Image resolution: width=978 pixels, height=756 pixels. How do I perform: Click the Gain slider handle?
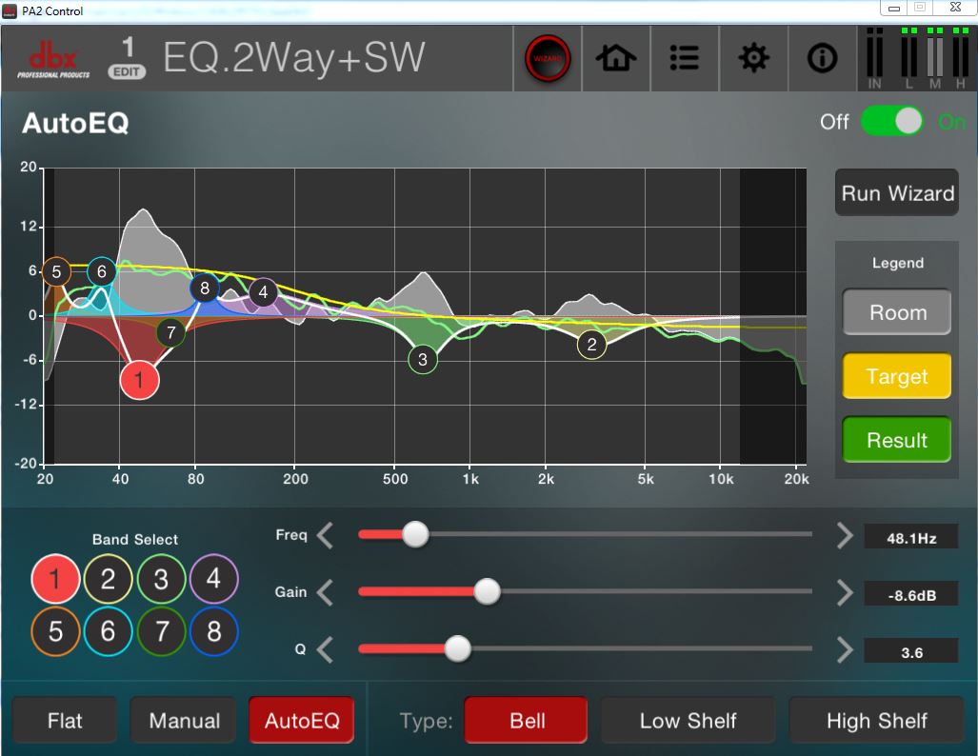tap(488, 591)
